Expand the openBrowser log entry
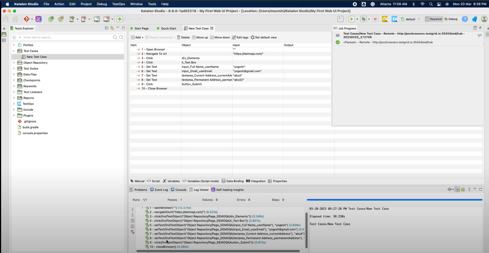Image resolution: width=489 pixels, height=253 pixels. pyautogui.click(x=142, y=208)
